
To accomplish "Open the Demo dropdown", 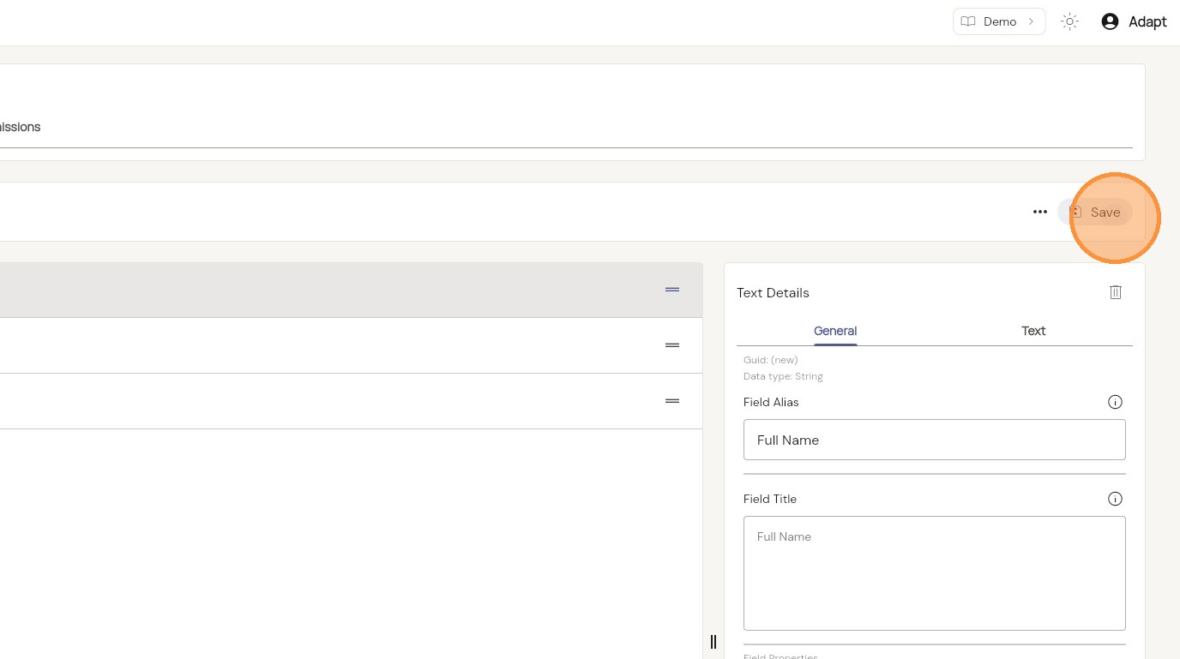I will [x=999, y=21].
